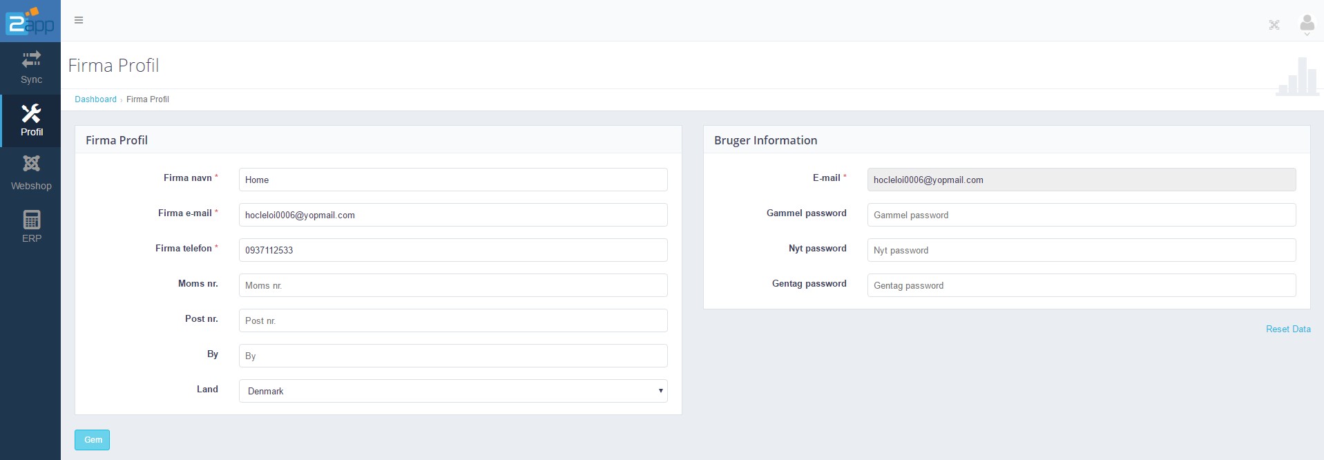Click the Firma telefon field

click(x=453, y=250)
